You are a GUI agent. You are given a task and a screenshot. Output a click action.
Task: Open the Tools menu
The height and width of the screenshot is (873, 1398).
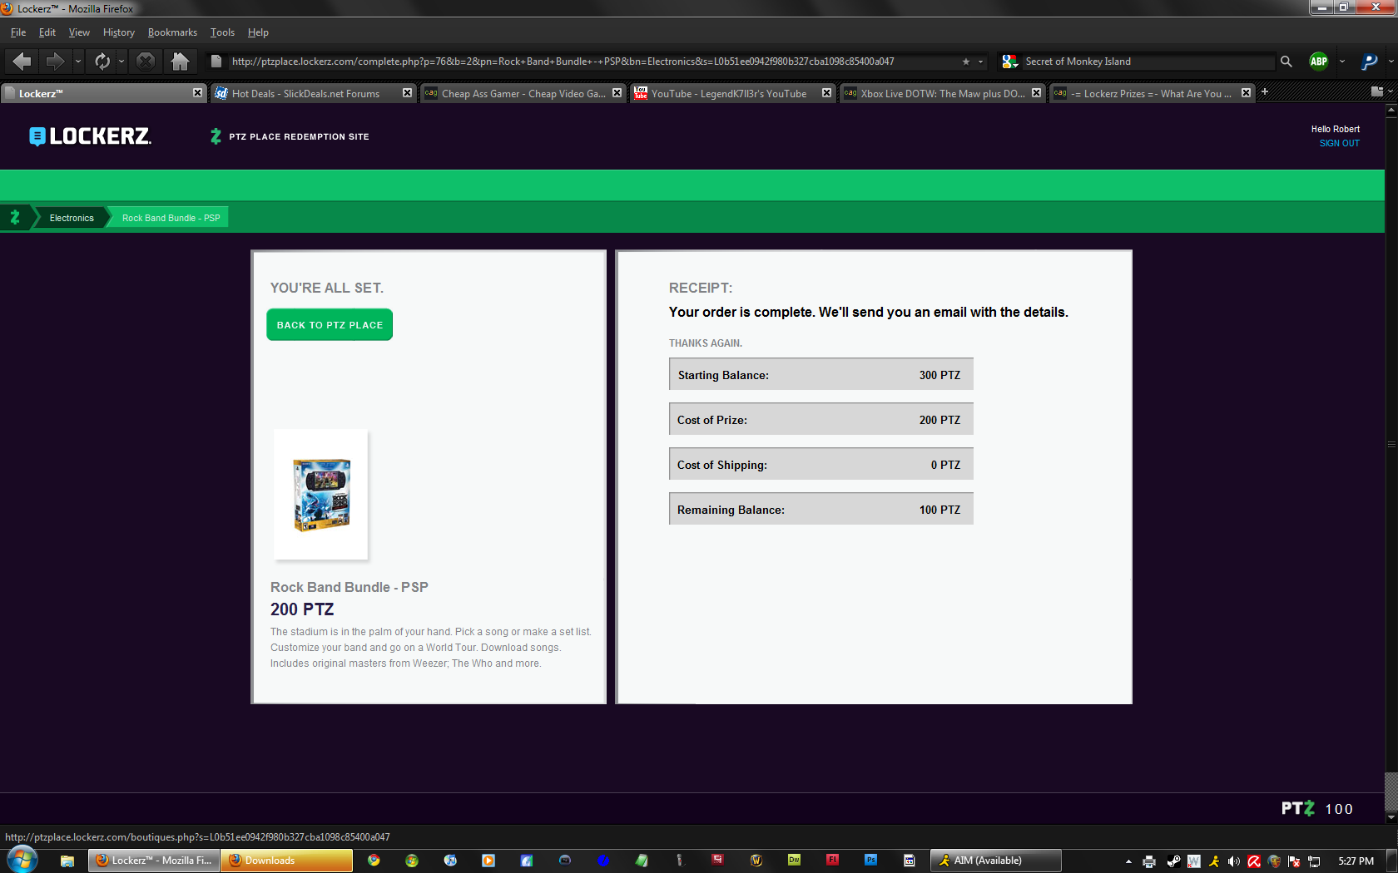click(222, 32)
